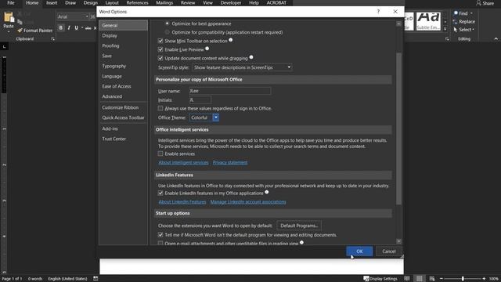Toggle Underline formatting in the ribbon
The height and width of the screenshot is (282, 501).
pyautogui.click(x=77, y=28)
